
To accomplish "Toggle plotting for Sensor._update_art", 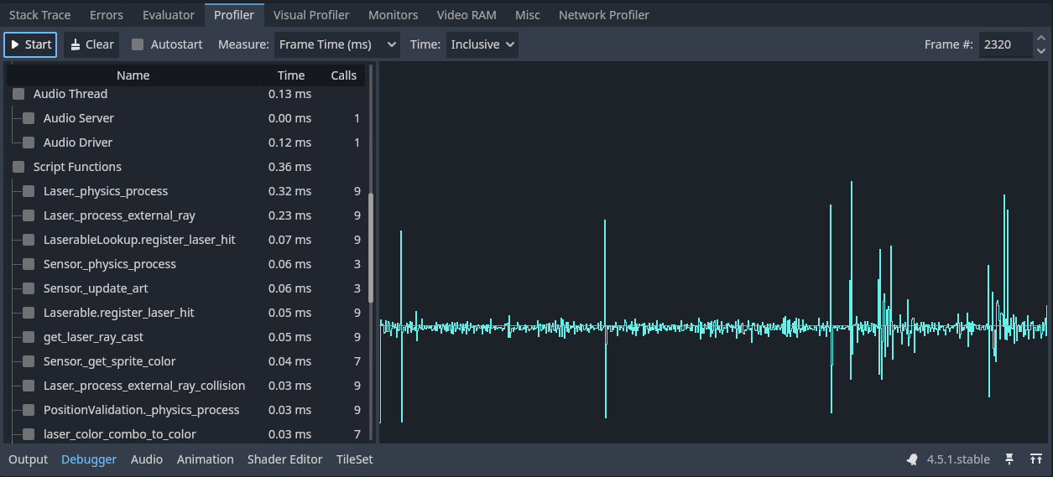I will click(29, 288).
